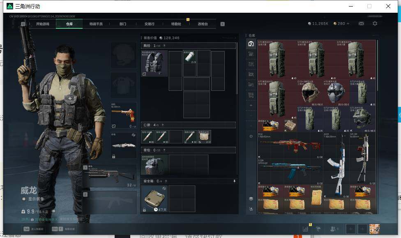Click the empty body armor slot
401x238 pixels.
coord(124,85)
